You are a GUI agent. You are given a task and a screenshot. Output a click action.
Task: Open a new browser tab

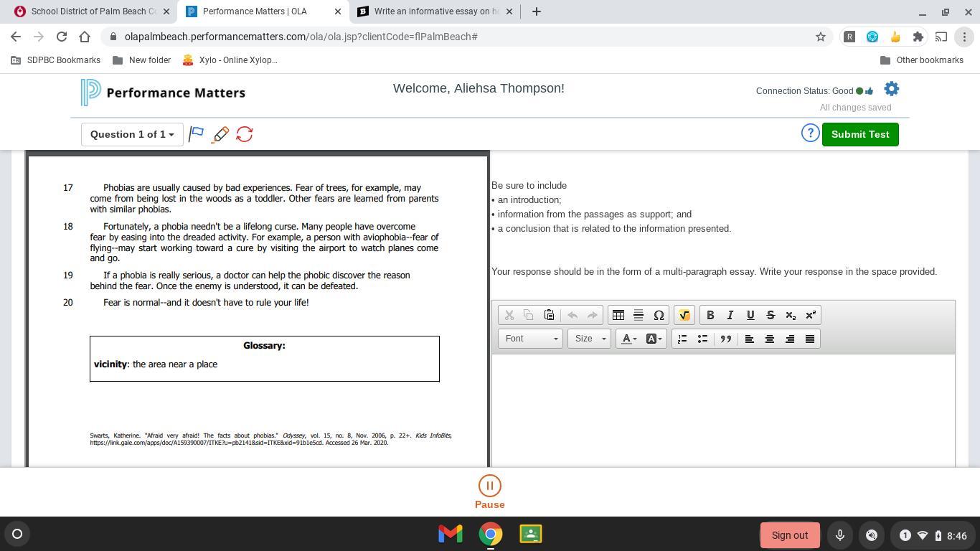click(536, 11)
